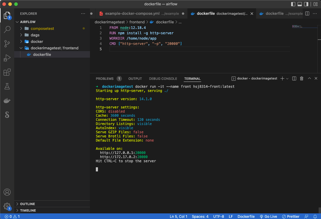Expand the dags folder
Image resolution: width=321 pixels, height=219 pixels.
[52, 35]
